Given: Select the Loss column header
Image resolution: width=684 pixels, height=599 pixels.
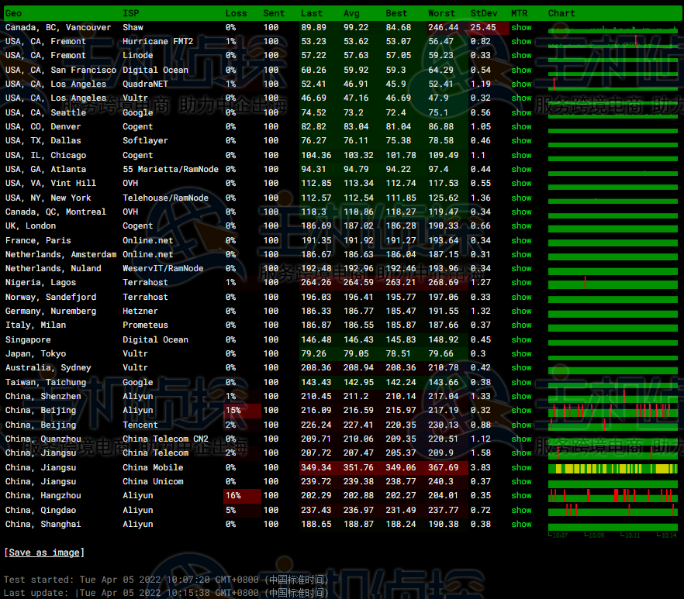Looking at the screenshot, I should click(x=237, y=13).
